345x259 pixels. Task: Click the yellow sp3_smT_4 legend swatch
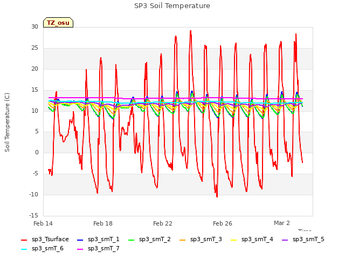tap(233, 240)
